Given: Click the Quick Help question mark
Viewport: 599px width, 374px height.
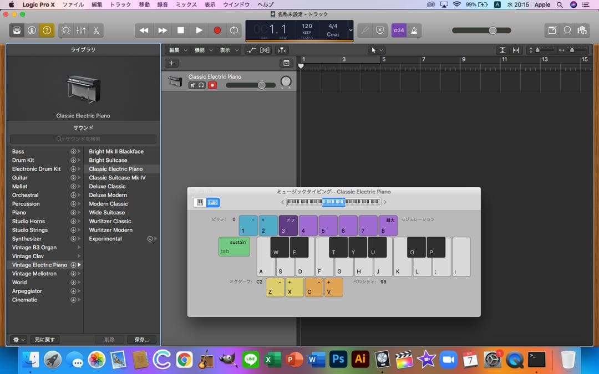Looking at the screenshot, I should (x=46, y=30).
